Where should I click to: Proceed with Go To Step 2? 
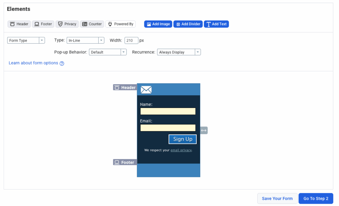click(x=315, y=198)
